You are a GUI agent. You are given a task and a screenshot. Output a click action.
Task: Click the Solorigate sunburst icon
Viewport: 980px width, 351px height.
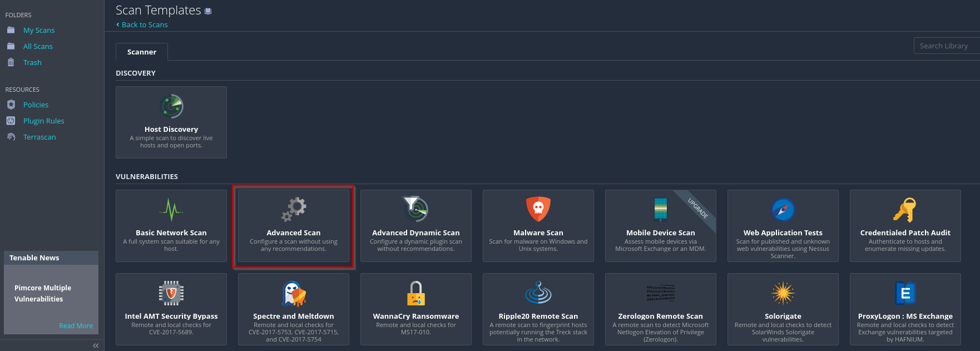[x=783, y=293]
